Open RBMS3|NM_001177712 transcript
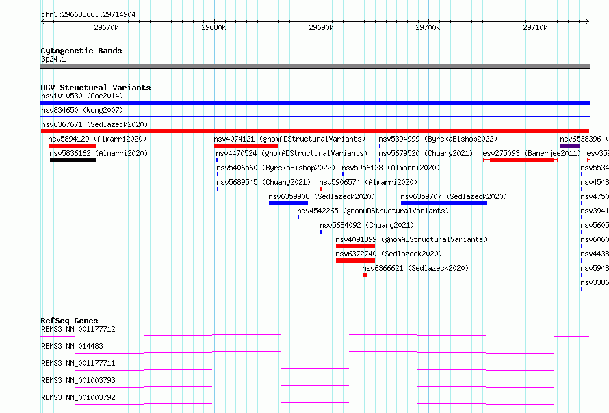Screen dimensions: 609x413 78,329
